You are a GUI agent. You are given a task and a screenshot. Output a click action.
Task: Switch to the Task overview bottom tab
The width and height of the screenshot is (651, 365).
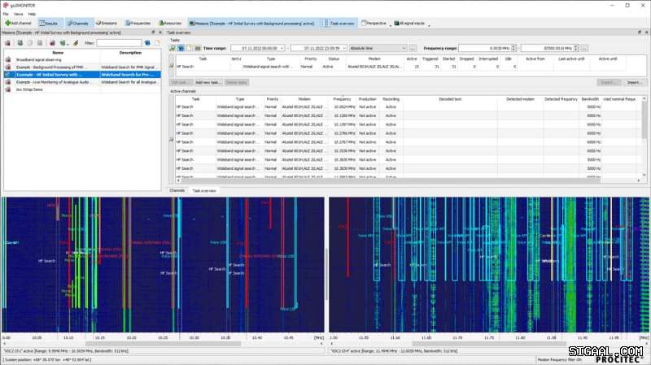pyautogui.click(x=204, y=191)
